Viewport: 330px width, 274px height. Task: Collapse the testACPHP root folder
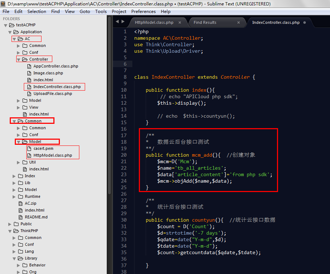point(5,25)
